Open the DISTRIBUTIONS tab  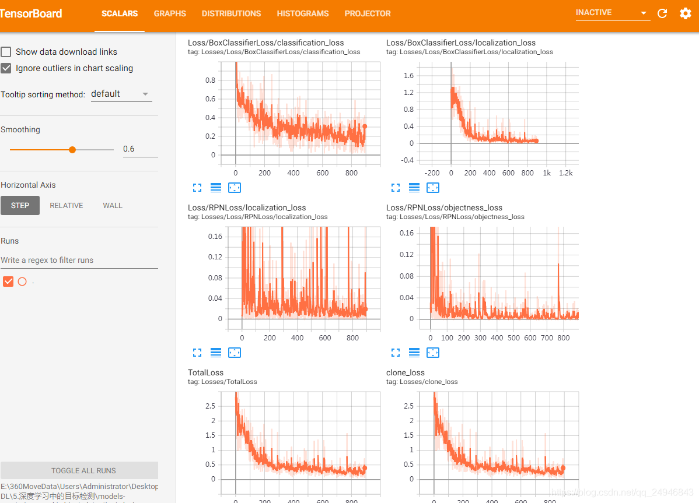[232, 14]
